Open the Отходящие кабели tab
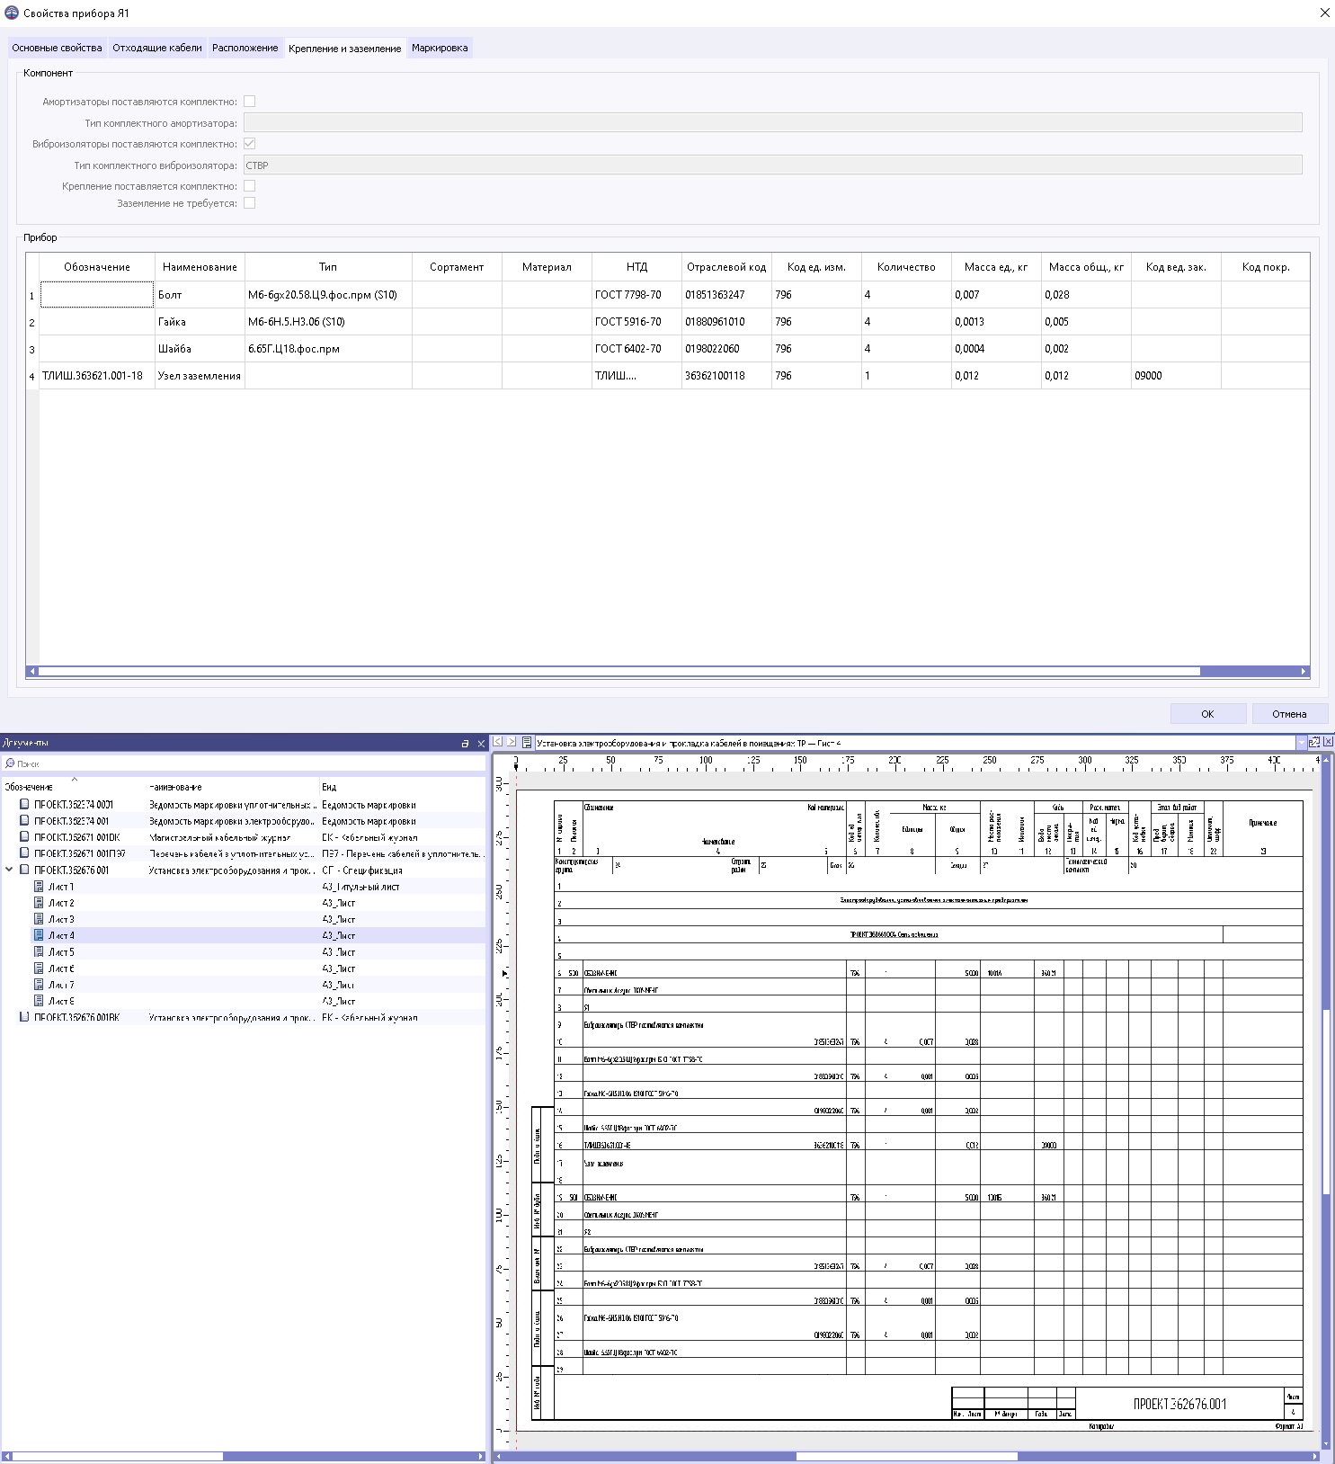 coord(157,48)
